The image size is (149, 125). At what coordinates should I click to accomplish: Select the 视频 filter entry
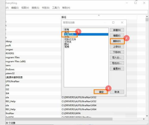click(x=67, y=47)
